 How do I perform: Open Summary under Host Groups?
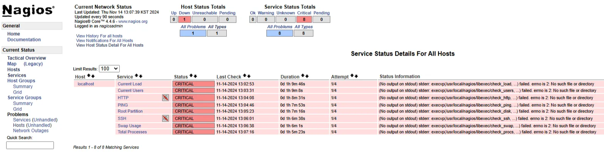click(23, 86)
